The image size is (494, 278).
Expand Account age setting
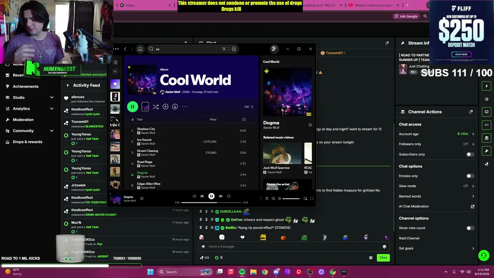pos(473,134)
